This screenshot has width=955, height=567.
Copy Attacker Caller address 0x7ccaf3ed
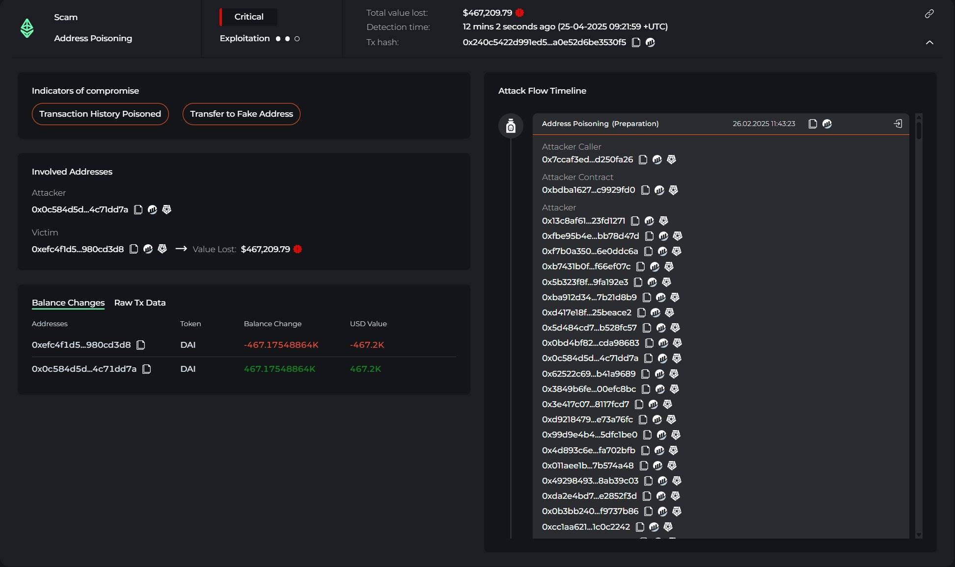tap(643, 159)
